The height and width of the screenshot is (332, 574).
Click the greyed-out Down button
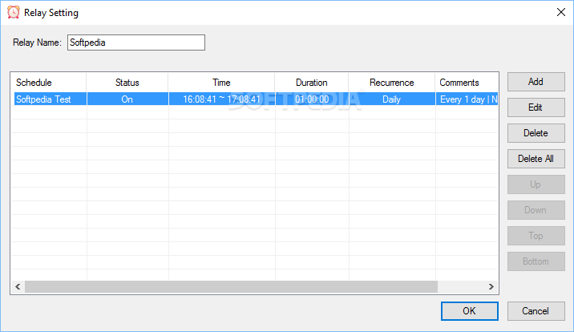coord(536,210)
